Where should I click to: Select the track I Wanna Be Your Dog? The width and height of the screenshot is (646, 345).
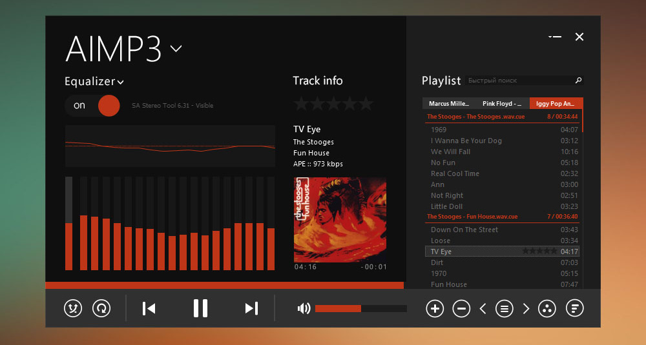coord(466,141)
